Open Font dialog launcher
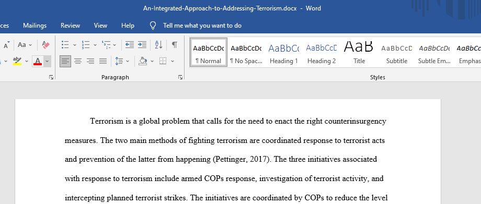Screen dimensions: 481x204 pos(51,78)
